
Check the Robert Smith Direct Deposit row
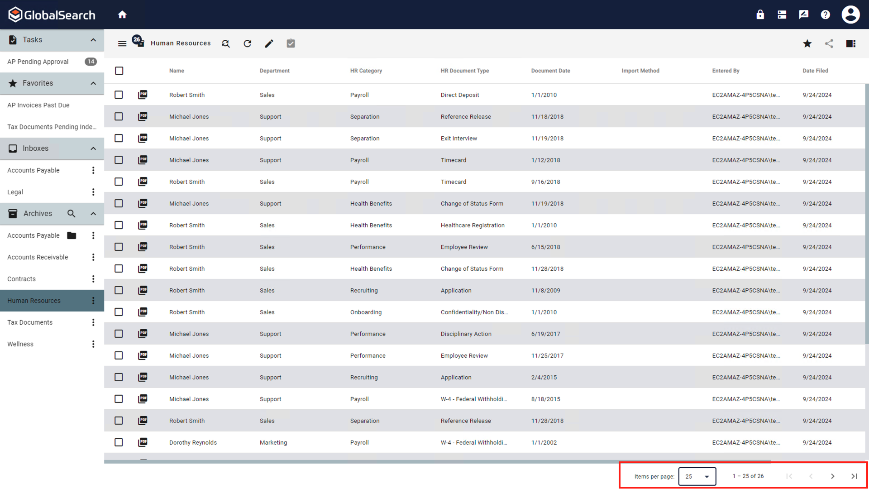(x=119, y=95)
